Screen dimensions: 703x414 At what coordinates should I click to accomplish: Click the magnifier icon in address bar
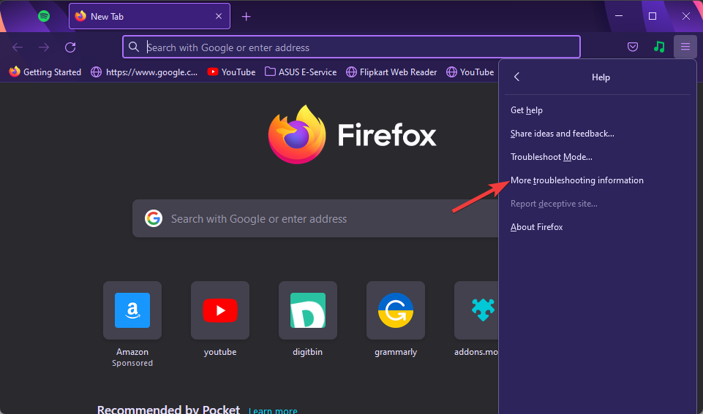click(134, 47)
